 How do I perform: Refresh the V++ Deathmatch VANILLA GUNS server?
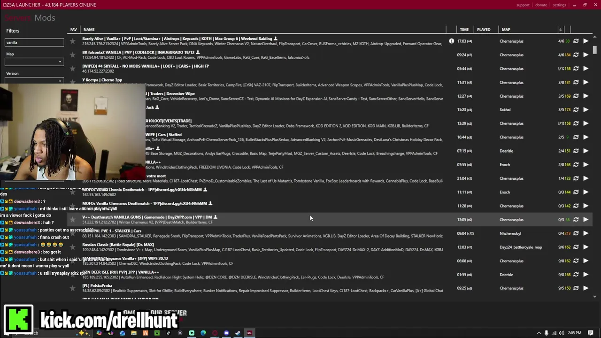point(576,219)
